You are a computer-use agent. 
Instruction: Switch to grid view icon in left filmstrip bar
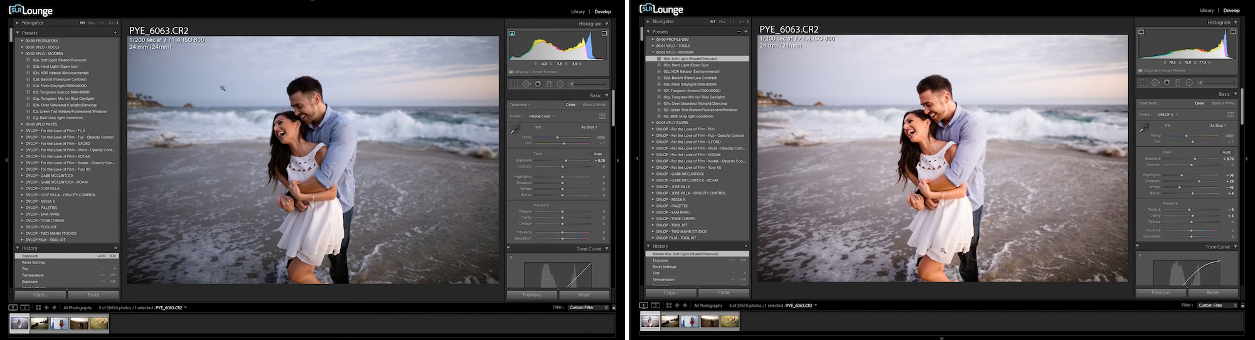38,308
